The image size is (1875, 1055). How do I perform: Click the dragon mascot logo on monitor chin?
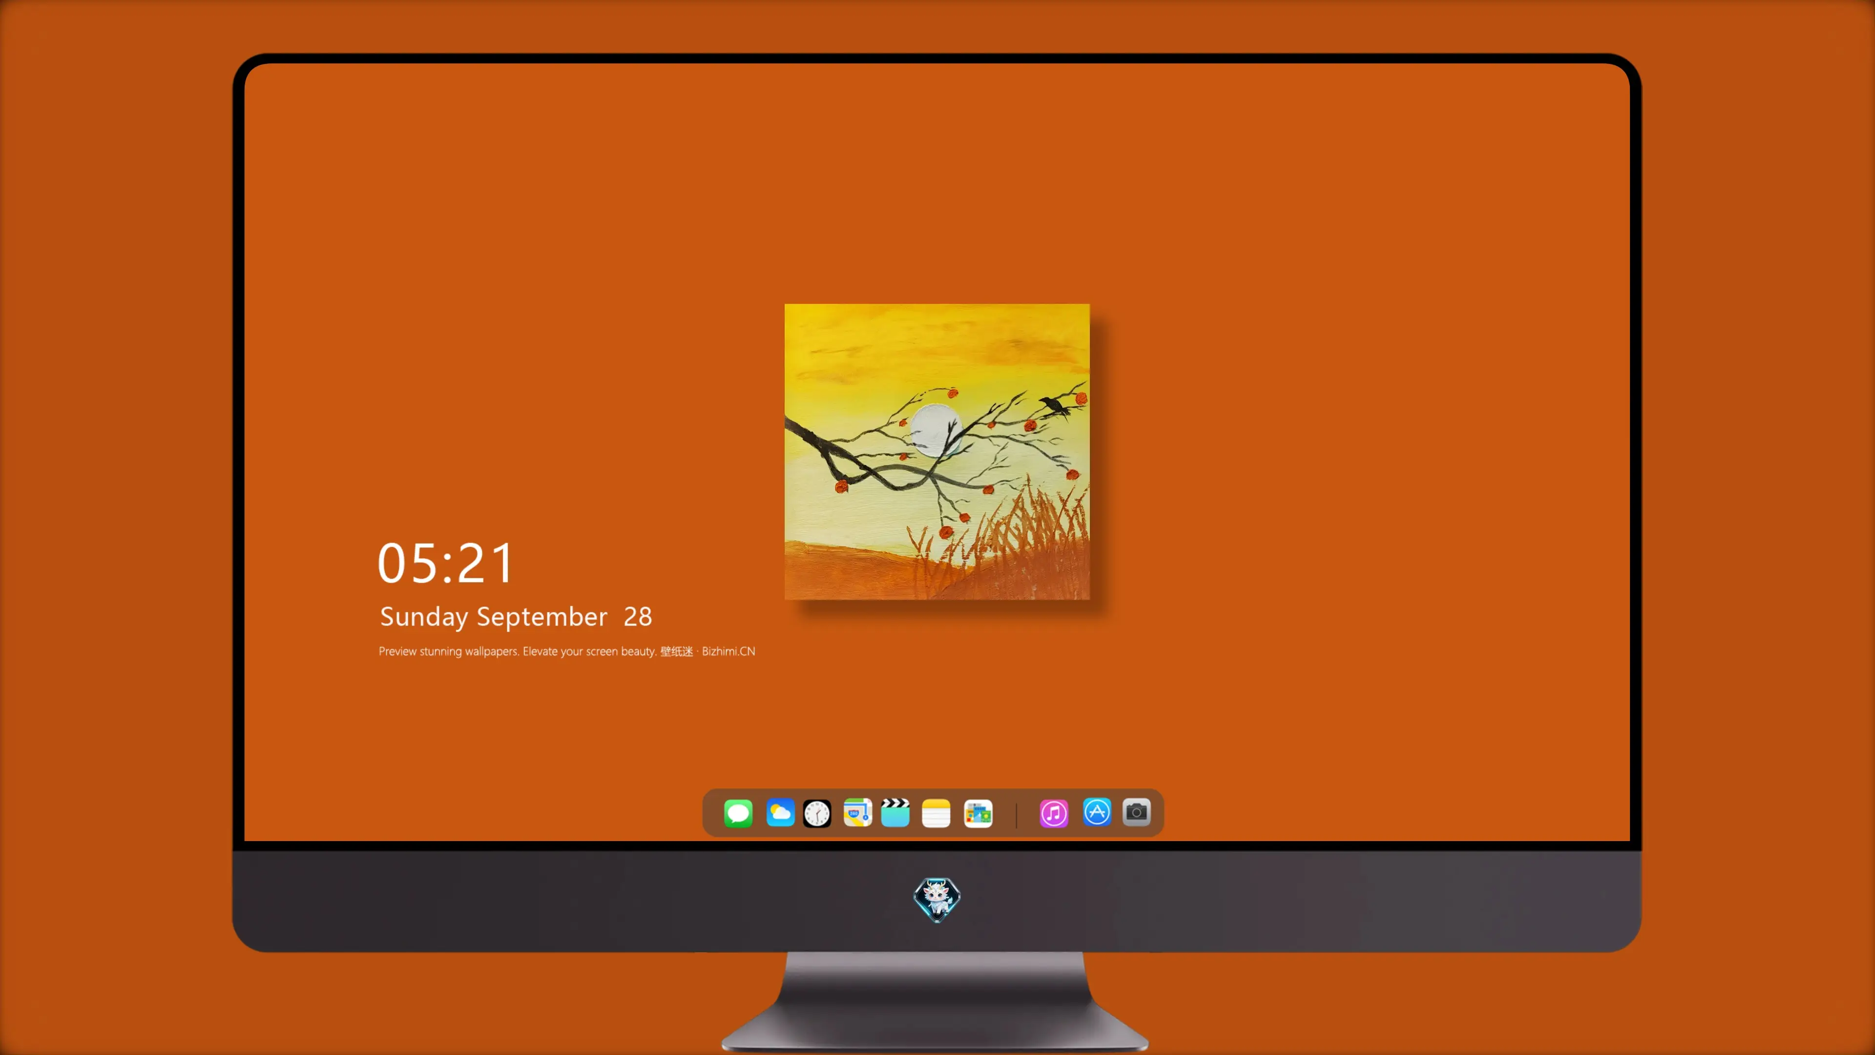click(937, 899)
